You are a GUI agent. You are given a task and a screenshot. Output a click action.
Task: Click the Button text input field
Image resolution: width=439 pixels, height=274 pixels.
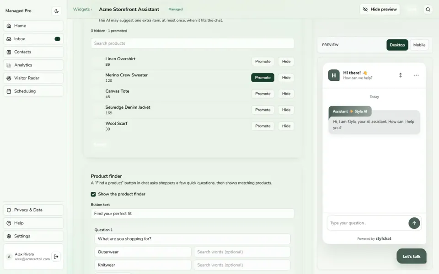[x=193, y=214]
